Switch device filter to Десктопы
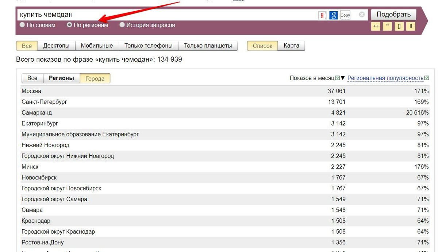 (x=56, y=46)
